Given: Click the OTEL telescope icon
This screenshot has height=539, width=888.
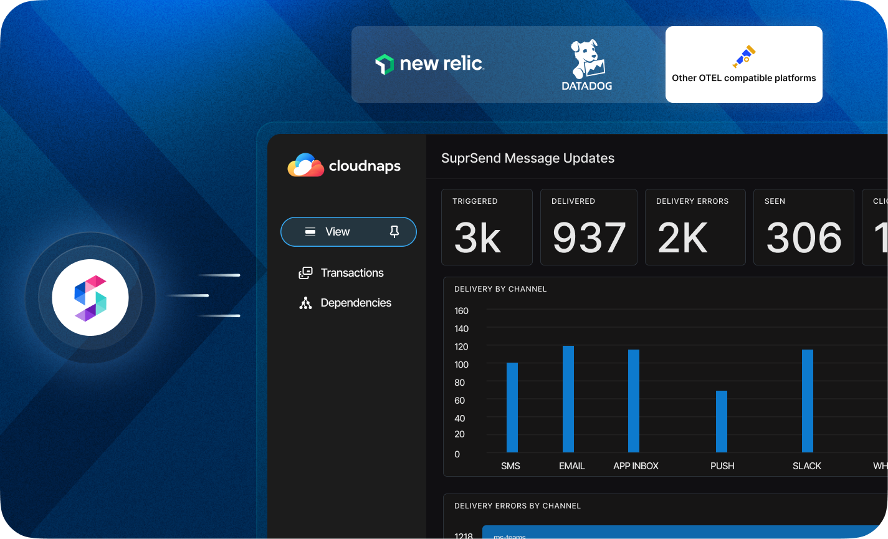Looking at the screenshot, I should point(744,57).
